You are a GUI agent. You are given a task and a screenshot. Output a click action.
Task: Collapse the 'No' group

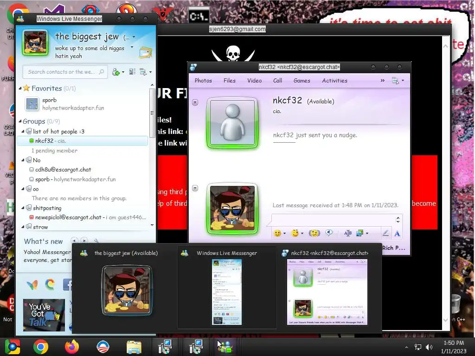[x=23, y=160]
